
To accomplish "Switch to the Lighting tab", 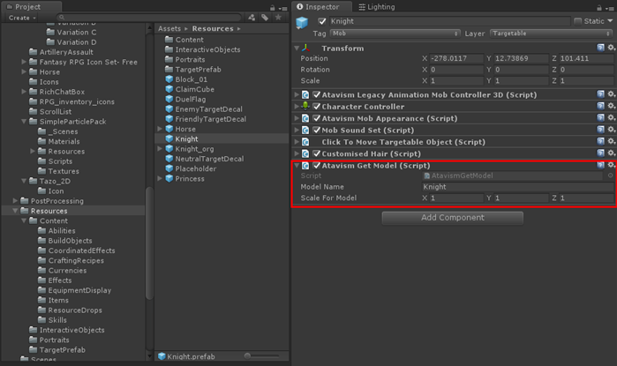I will click(376, 6).
